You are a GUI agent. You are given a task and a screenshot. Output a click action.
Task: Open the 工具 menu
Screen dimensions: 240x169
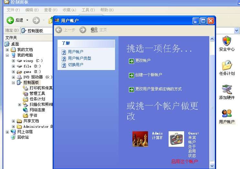(x=88, y=10)
